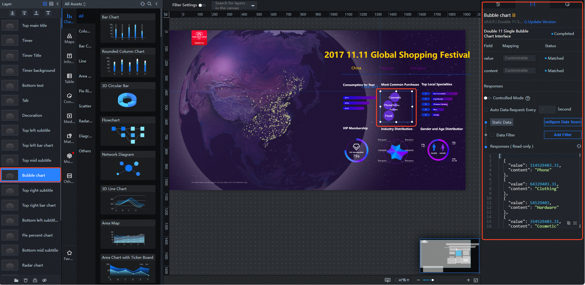Select the Pie percent chart layer
The image size is (585, 285).
pos(31,235)
